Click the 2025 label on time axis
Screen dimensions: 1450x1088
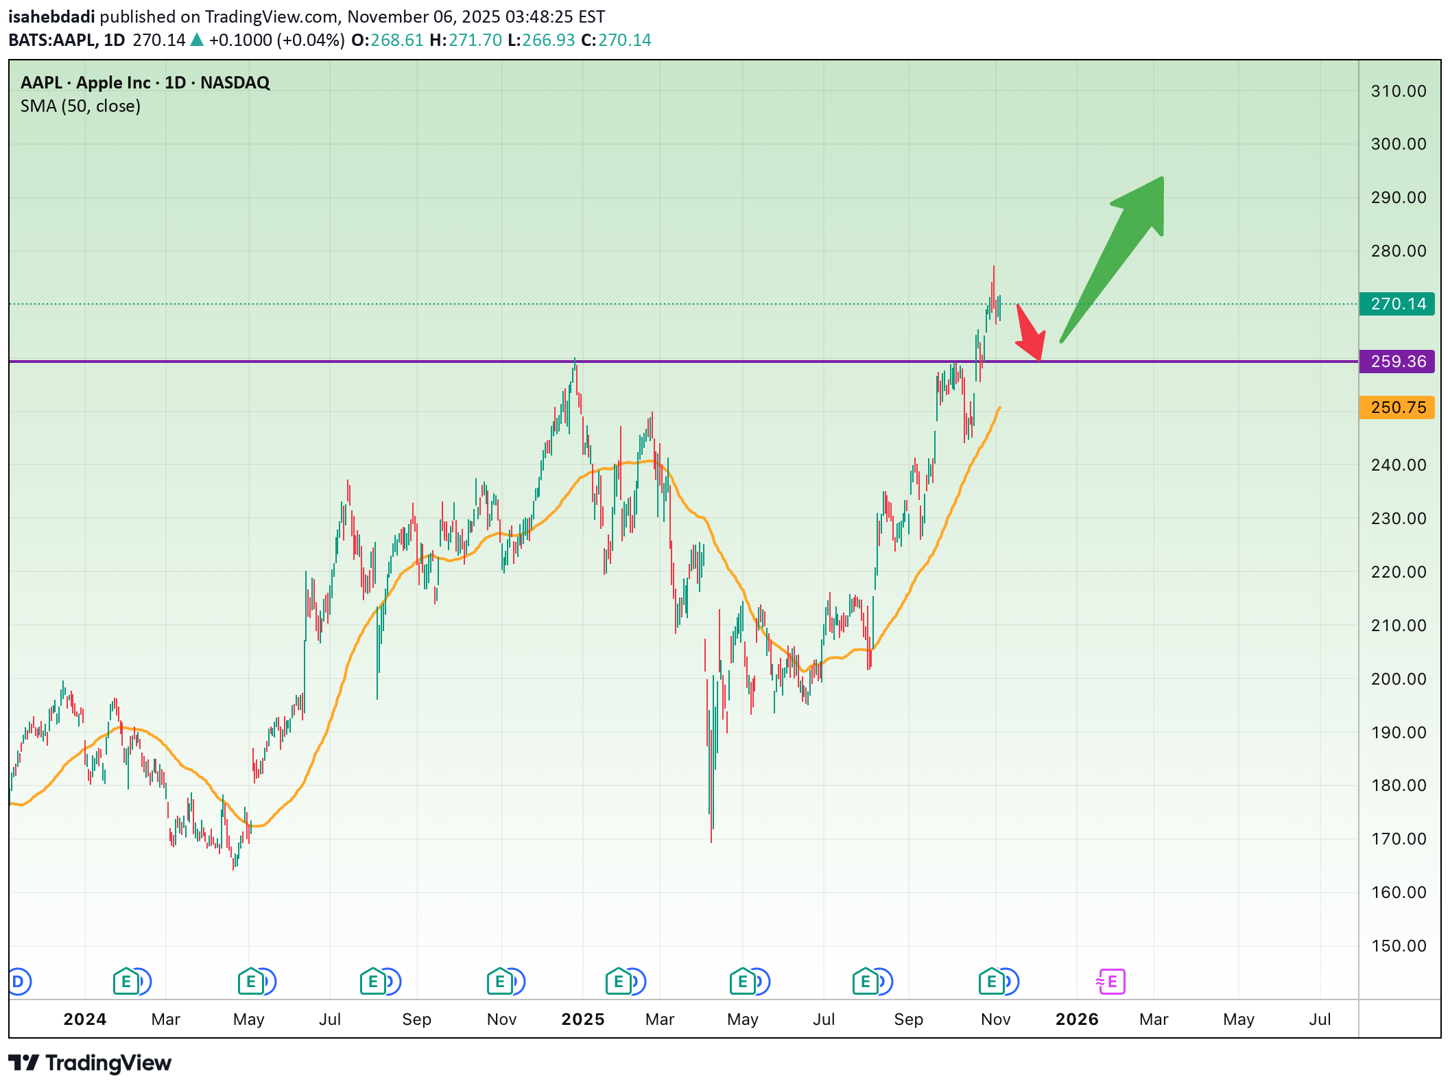point(582,1019)
